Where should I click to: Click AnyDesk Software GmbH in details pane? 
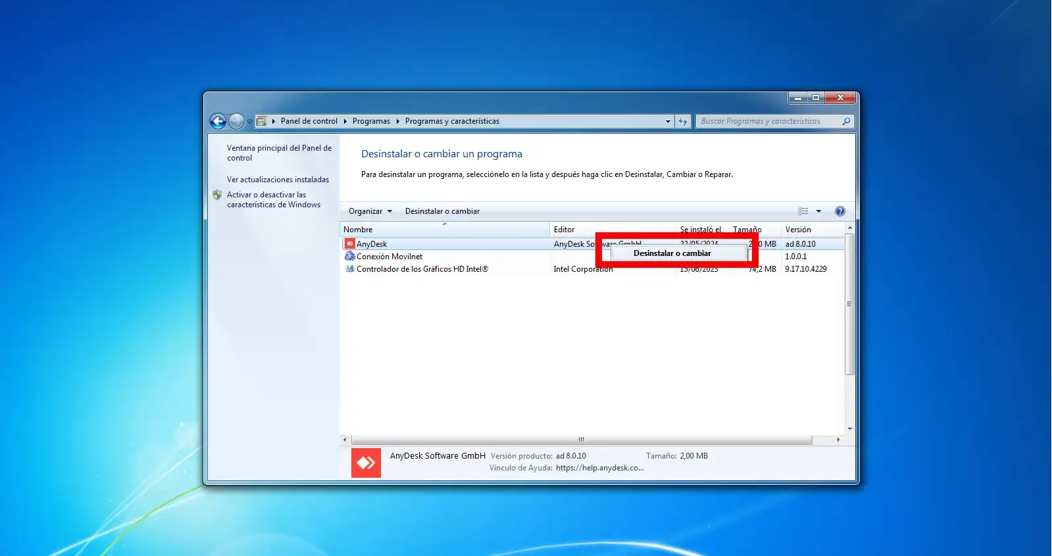coord(438,455)
